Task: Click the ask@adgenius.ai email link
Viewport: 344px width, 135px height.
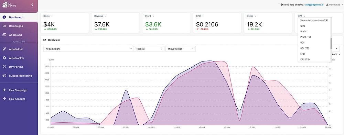Action: click(x=314, y=4)
